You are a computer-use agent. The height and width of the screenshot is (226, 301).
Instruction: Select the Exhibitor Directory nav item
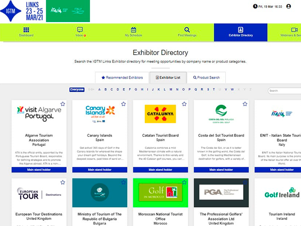[240, 32]
